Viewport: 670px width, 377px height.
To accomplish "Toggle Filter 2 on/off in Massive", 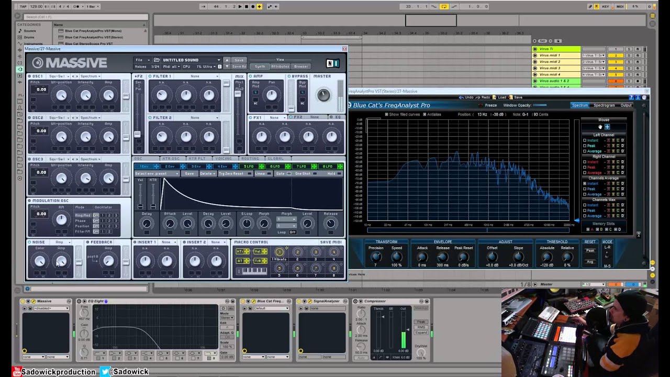I will click(x=150, y=118).
